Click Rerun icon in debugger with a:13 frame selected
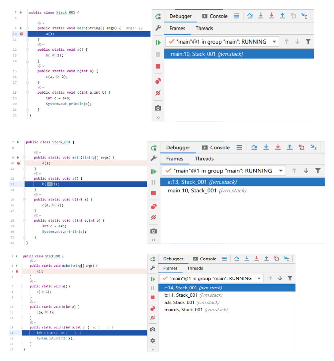 [x=154, y=147]
